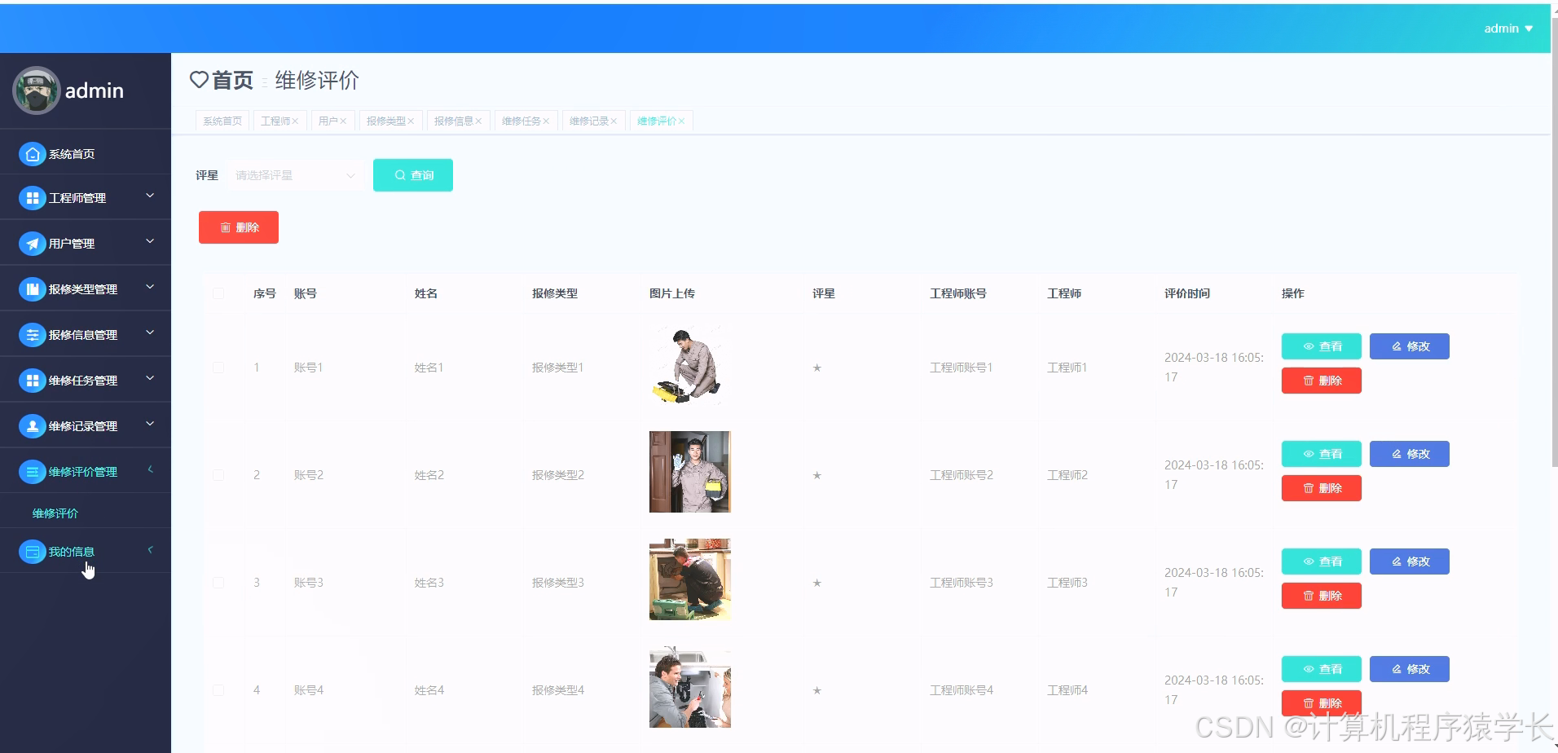
Task: Click the 维修记录管理 user icon
Action: point(32,425)
